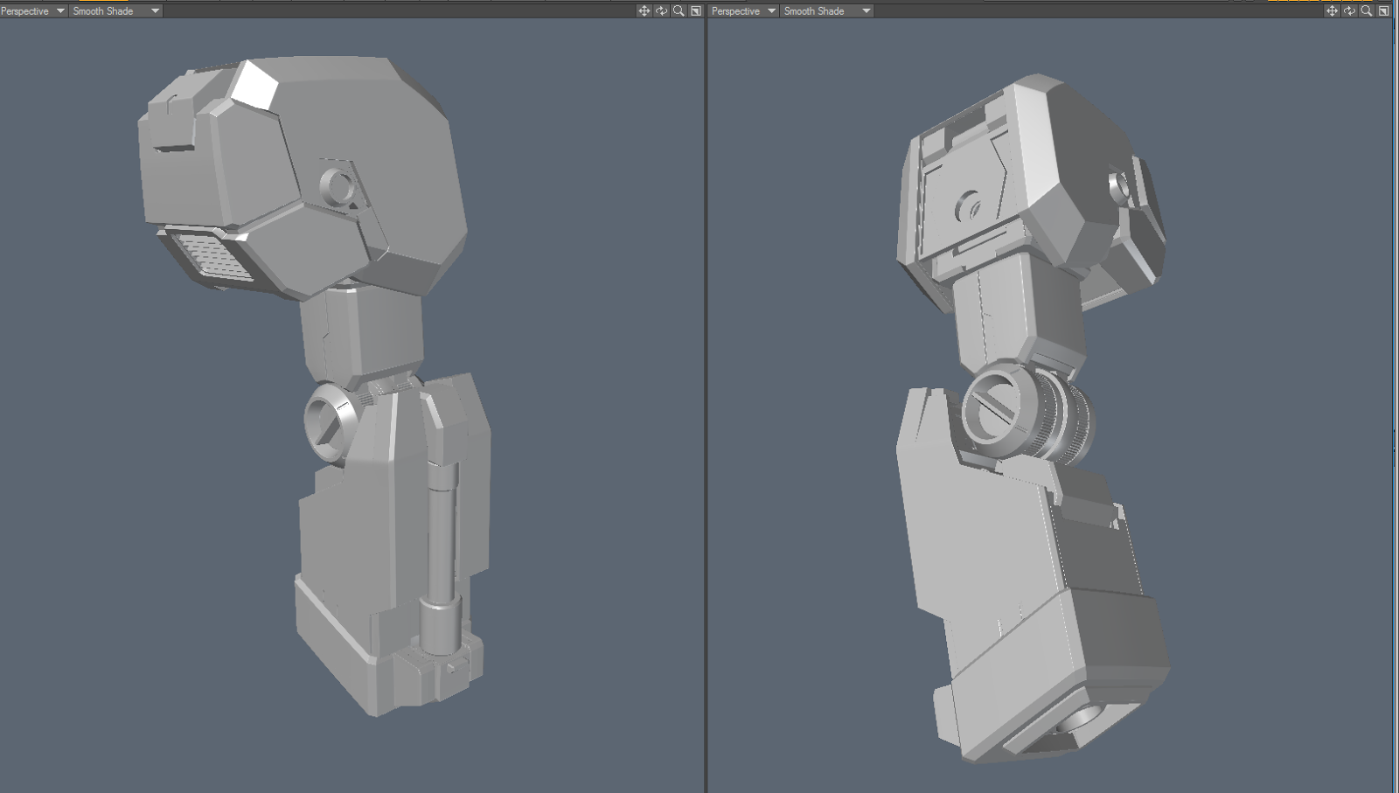The width and height of the screenshot is (1399, 793).
Task: Activate the rotate view icon in the left viewport
Action: [661, 11]
